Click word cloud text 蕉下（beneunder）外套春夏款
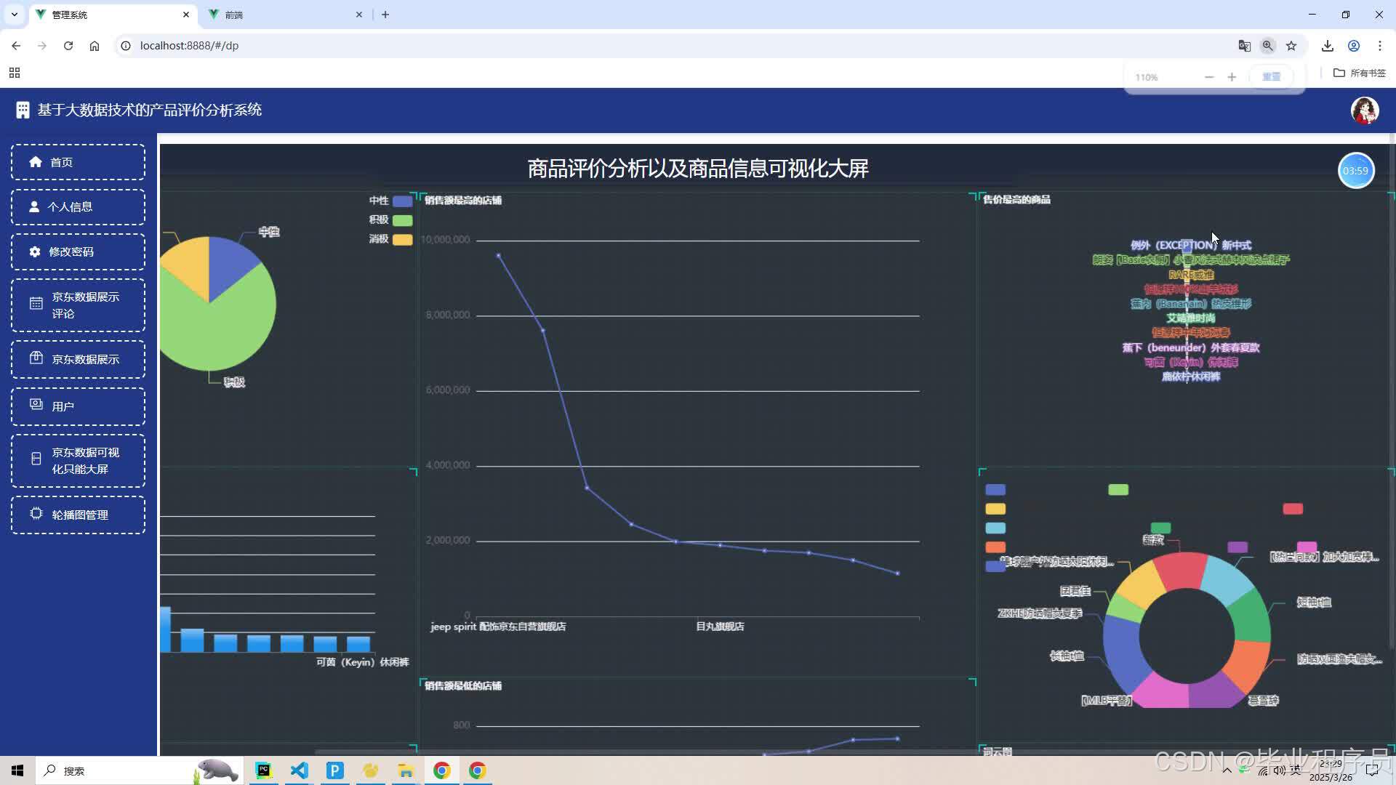The image size is (1396, 785). coord(1191,348)
